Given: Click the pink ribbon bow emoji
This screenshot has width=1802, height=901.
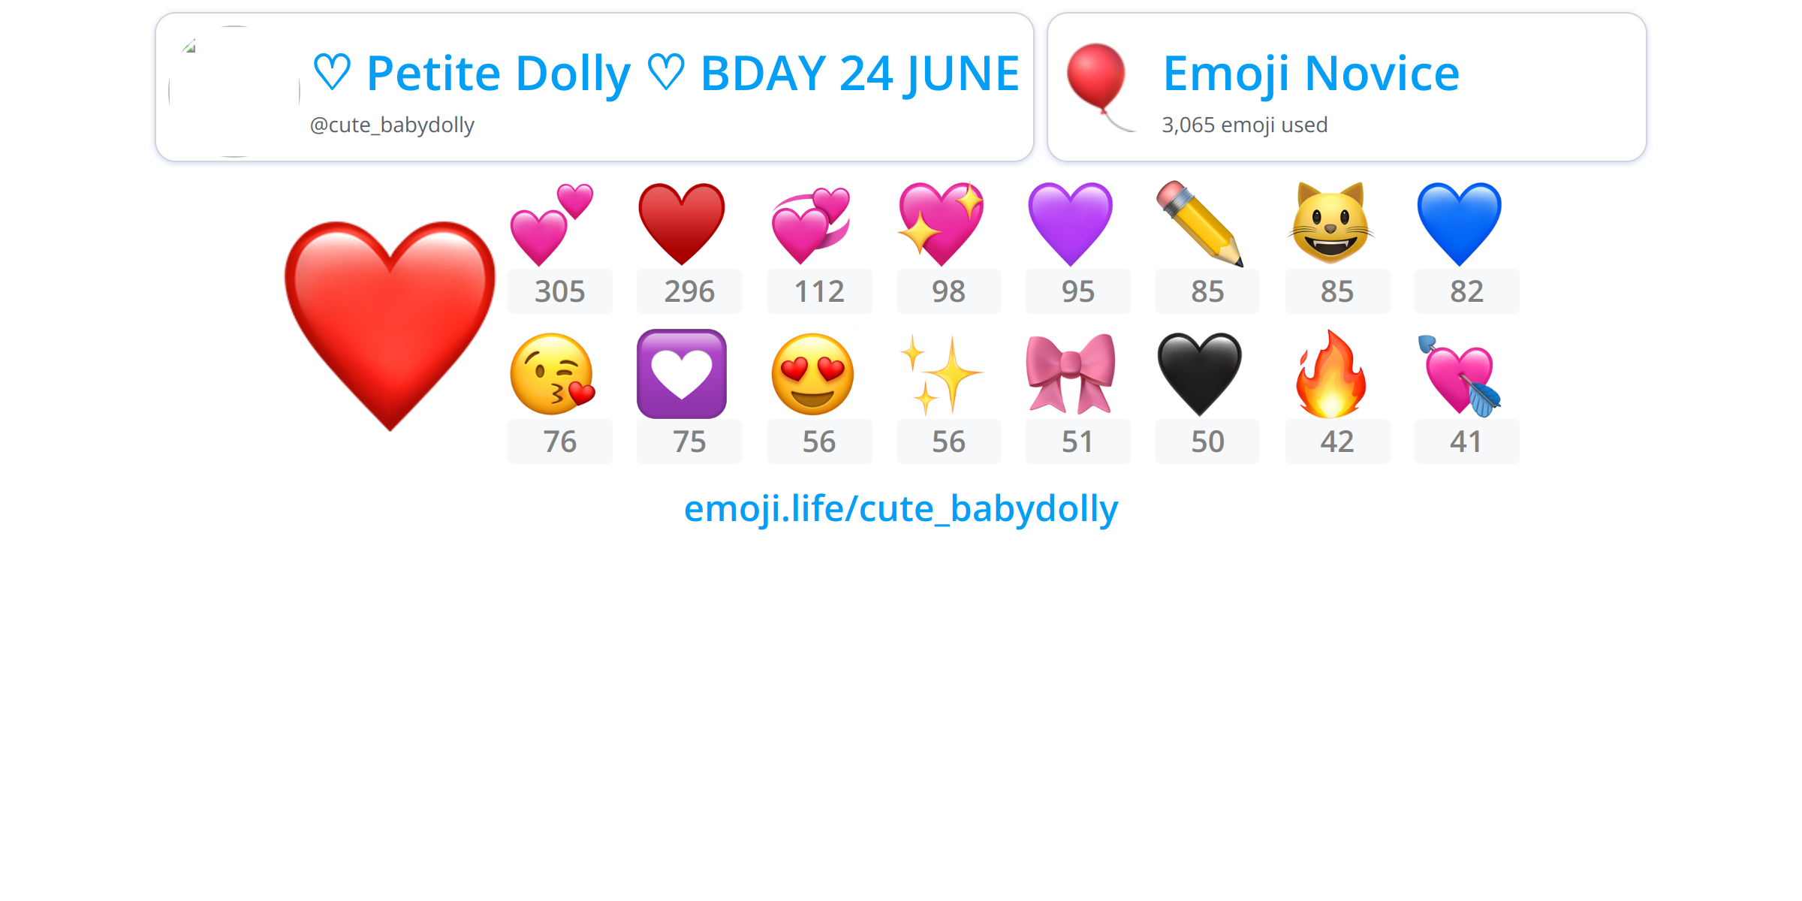Looking at the screenshot, I should tap(1070, 374).
